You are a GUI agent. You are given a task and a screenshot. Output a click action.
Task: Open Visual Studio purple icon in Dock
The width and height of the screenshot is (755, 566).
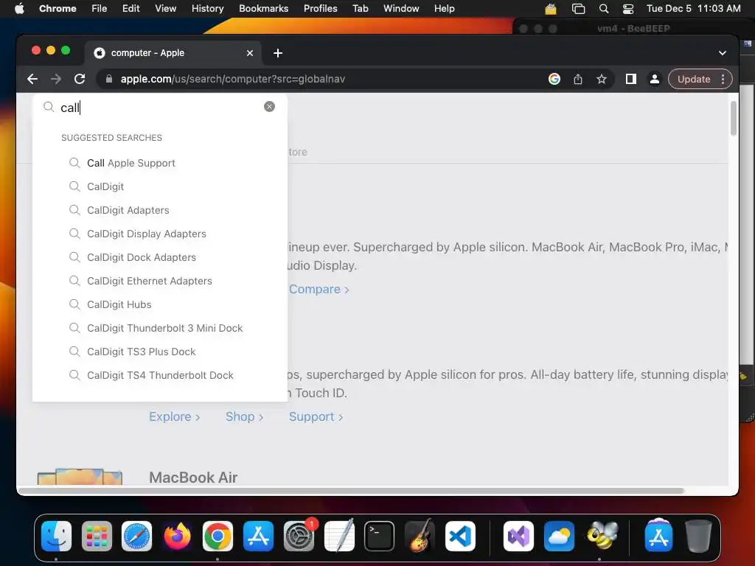(518, 536)
